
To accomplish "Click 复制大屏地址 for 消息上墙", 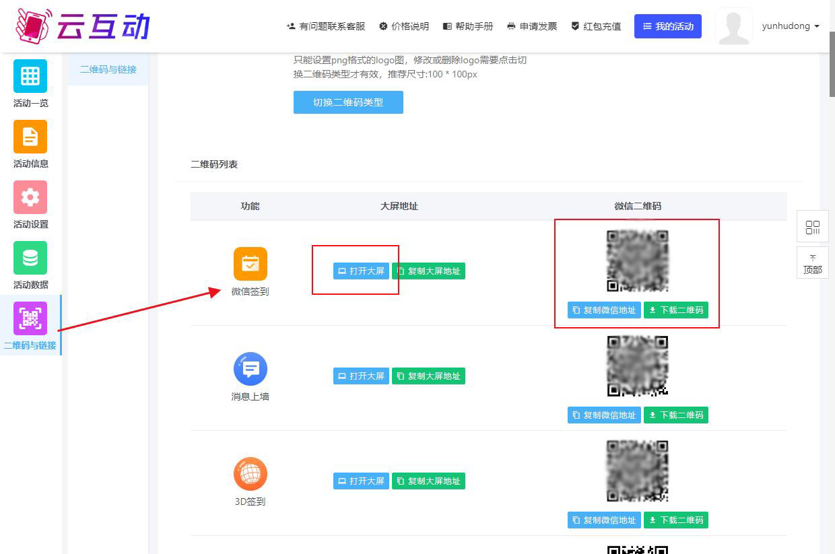I will tap(428, 376).
